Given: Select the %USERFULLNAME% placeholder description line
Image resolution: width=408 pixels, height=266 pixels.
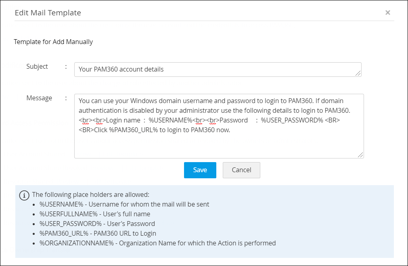Looking at the screenshot, I should (x=95, y=214).
